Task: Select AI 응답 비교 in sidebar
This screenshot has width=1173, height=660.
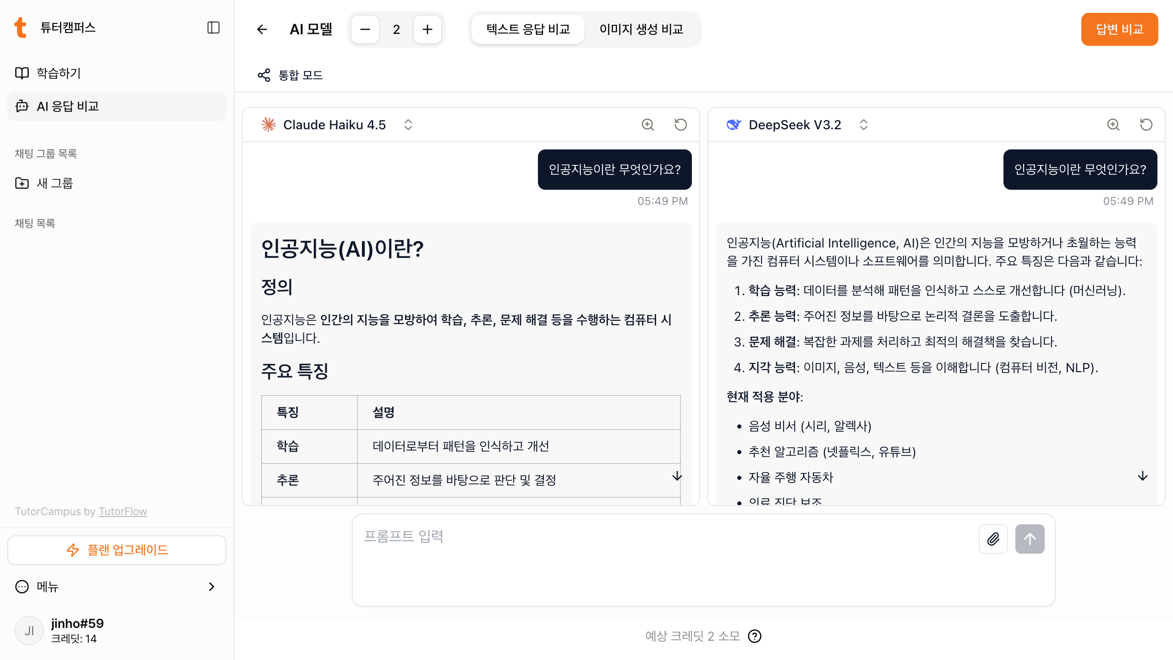Action: click(117, 106)
